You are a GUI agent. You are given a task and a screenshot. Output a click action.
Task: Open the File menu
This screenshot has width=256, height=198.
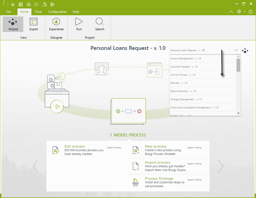(x=8, y=12)
